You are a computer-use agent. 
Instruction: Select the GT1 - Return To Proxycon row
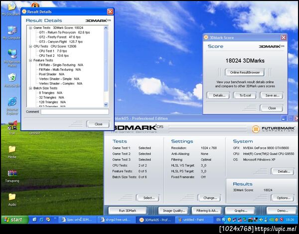pyautogui.click(x=64, y=32)
